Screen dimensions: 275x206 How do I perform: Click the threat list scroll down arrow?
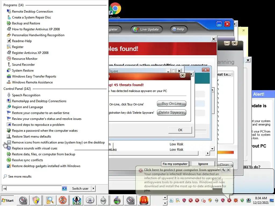point(212,149)
